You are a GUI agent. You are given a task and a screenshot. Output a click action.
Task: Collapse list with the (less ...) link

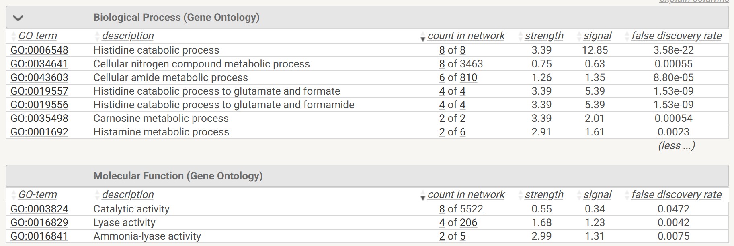[677, 145]
